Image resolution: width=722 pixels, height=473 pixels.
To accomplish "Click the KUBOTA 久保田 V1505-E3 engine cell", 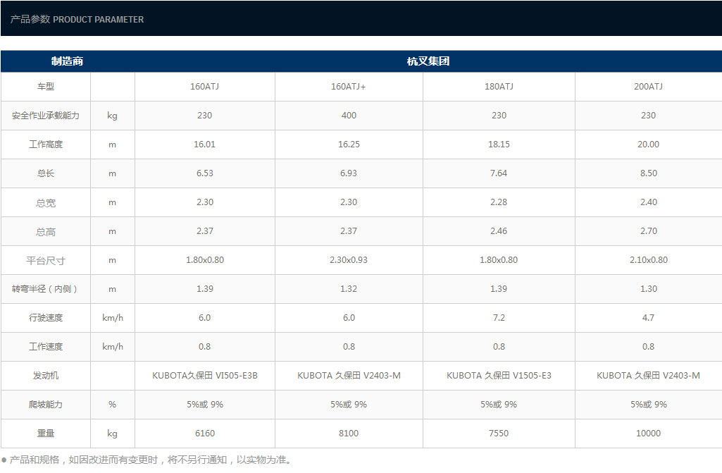I will click(499, 376).
